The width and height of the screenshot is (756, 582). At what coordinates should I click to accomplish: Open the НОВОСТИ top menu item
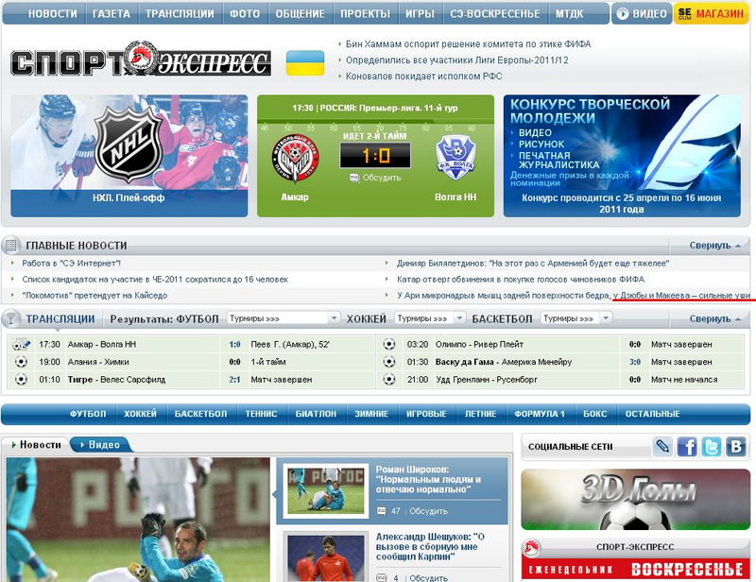click(53, 14)
